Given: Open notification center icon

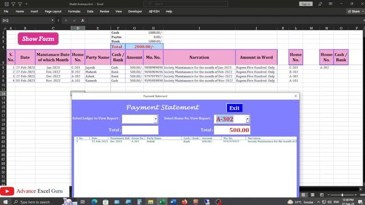Looking at the screenshot, I should point(360,202).
